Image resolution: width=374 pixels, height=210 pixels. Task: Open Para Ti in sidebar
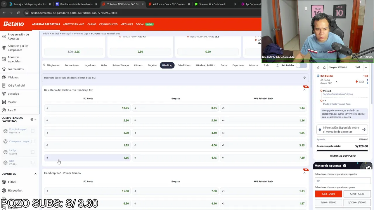(x=12, y=110)
